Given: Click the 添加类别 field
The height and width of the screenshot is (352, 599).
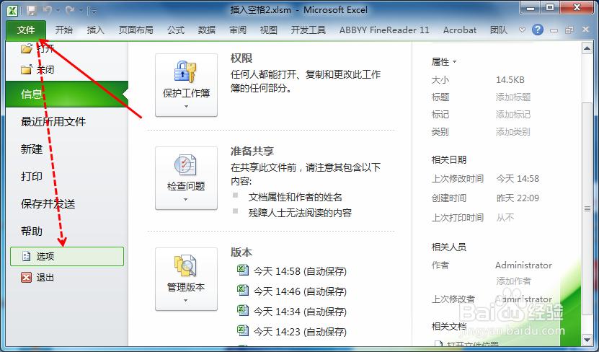Looking at the screenshot, I should 513,132.
